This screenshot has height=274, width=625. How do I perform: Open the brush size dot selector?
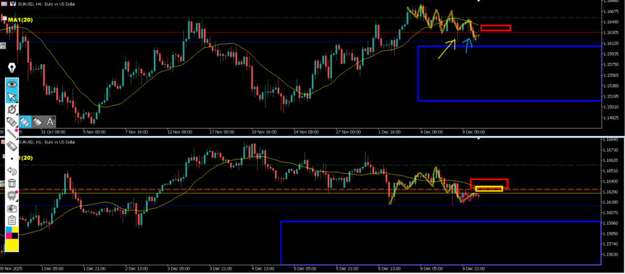pos(12,159)
